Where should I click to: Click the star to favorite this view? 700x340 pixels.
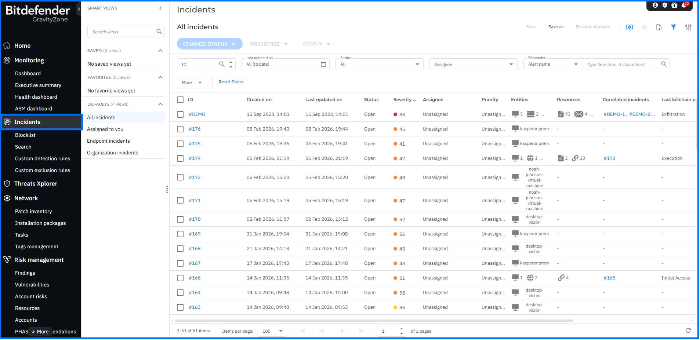644,27
